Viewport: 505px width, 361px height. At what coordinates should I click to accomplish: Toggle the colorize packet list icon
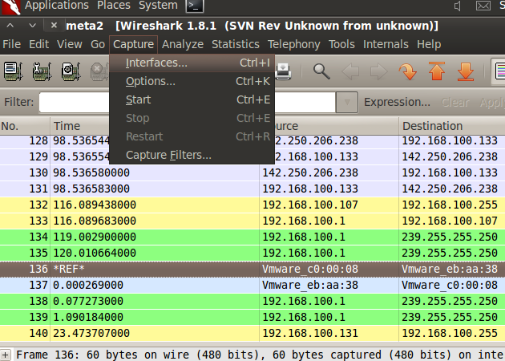499,71
